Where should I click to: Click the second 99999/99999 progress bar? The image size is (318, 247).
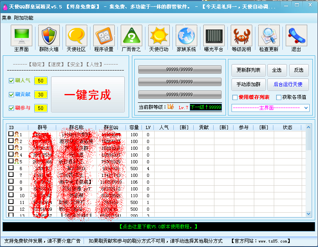click(x=180, y=82)
